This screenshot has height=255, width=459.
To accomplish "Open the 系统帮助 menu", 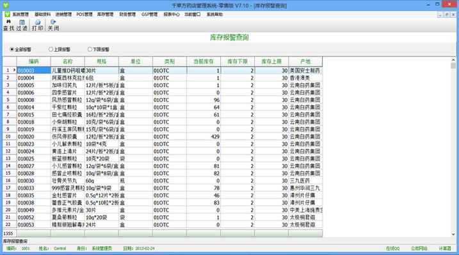I will pyautogui.click(x=214, y=14).
